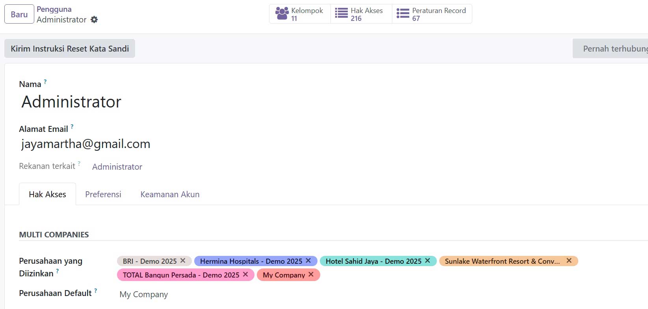The image size is (648, 309).
Task: Remove the My Company tag
Action: pyautogui.click(x=311, y=274)
